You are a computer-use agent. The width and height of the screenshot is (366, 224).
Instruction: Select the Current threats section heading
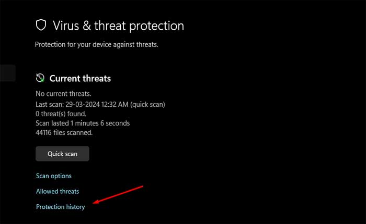click(x=80, y=79)
